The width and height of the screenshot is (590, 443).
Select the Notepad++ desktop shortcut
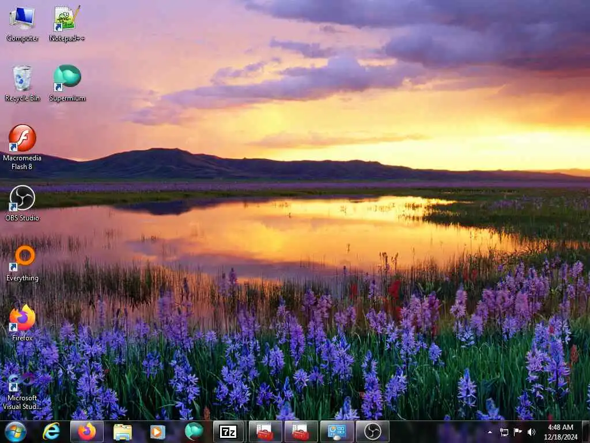67,24
